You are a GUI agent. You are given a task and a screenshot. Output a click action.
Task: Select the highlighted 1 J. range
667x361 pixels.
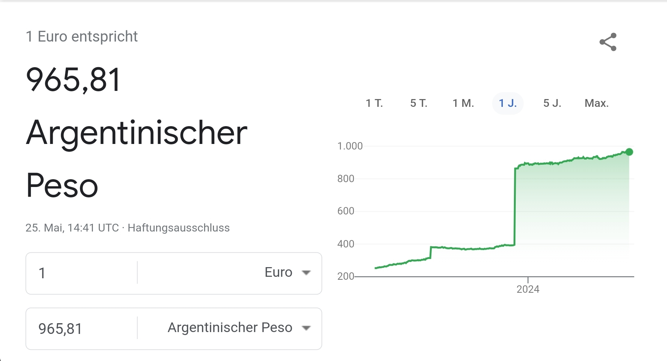click(x=508, y=103)
